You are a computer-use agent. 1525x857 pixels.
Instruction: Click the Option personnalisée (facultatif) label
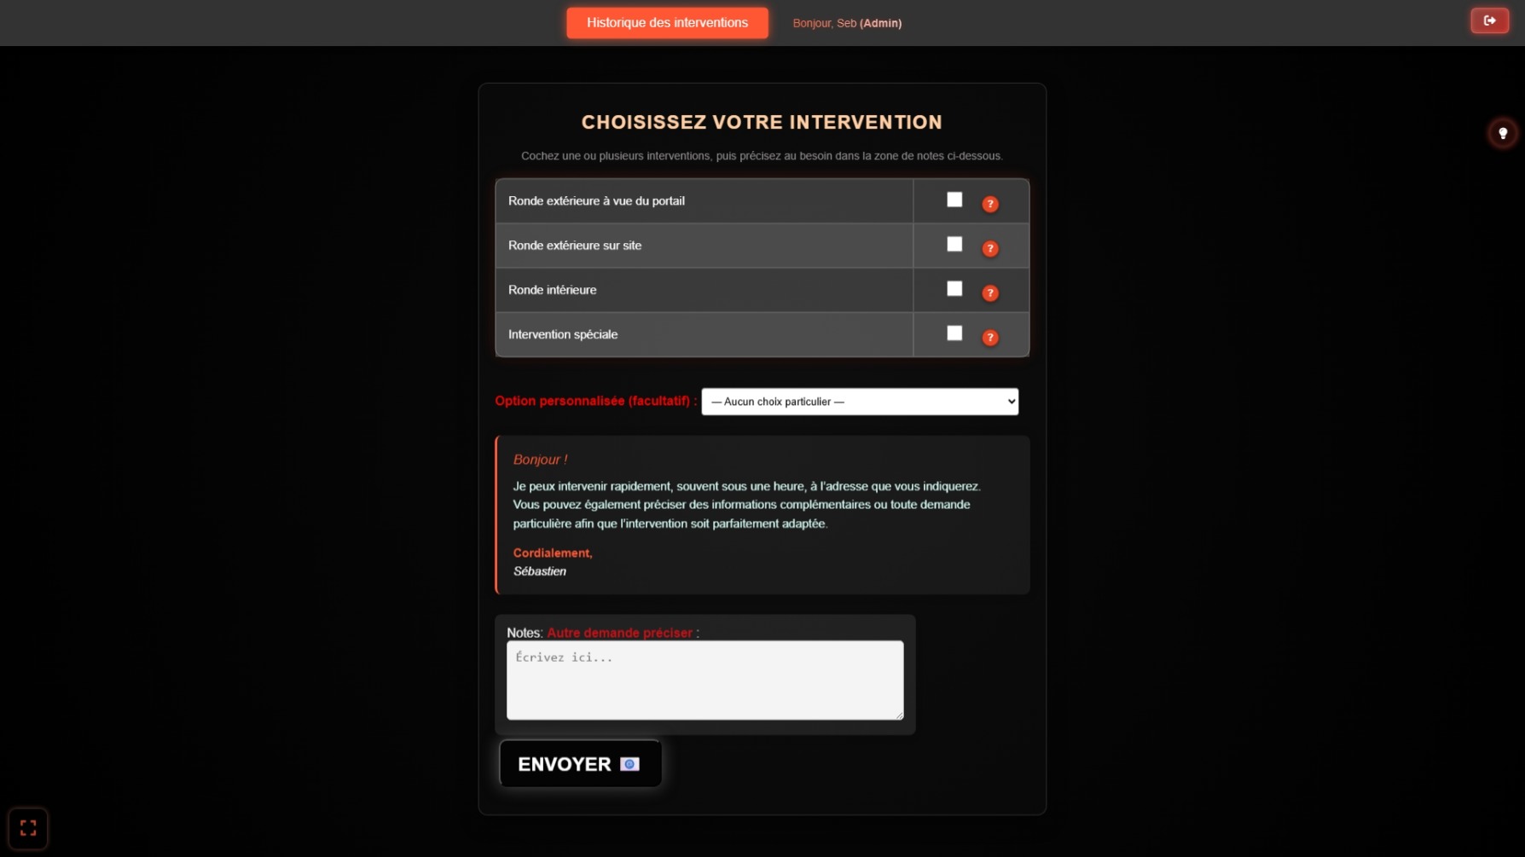pyautogui.click(x=594, y=401)
